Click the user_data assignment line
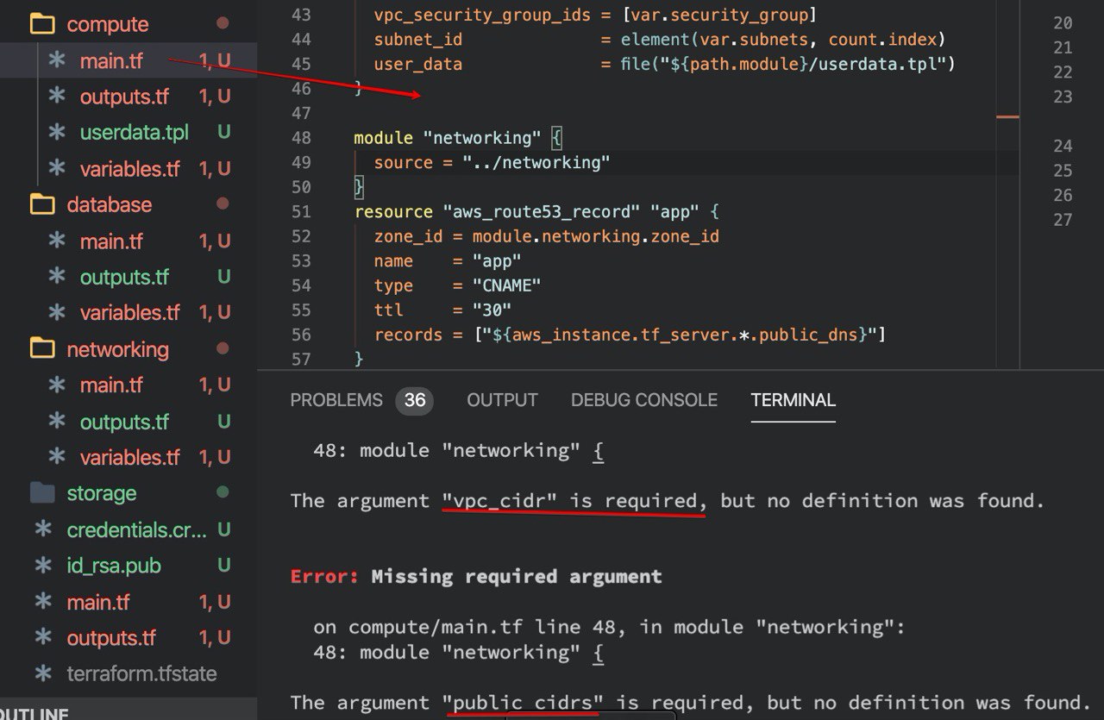This screenshot has height=720, width=1104. (x=664, y=64)
